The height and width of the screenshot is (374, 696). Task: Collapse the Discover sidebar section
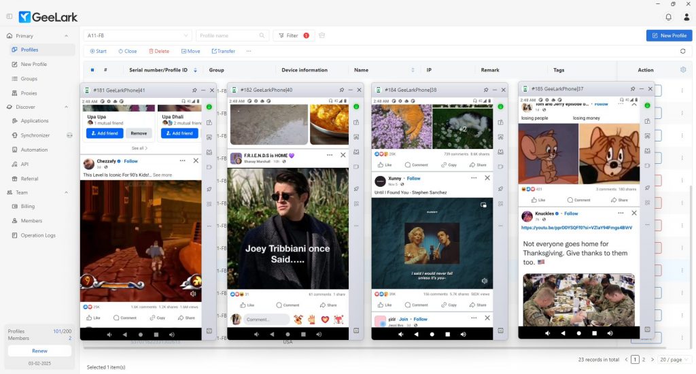[x=66, y=107]
